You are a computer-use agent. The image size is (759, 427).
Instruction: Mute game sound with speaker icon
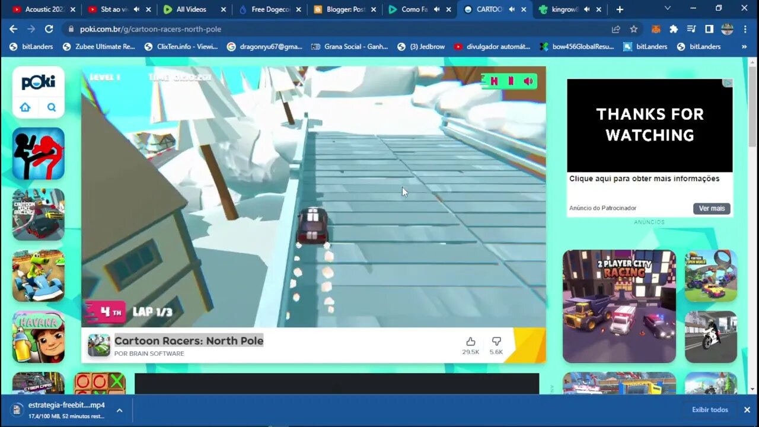point(528,81)
